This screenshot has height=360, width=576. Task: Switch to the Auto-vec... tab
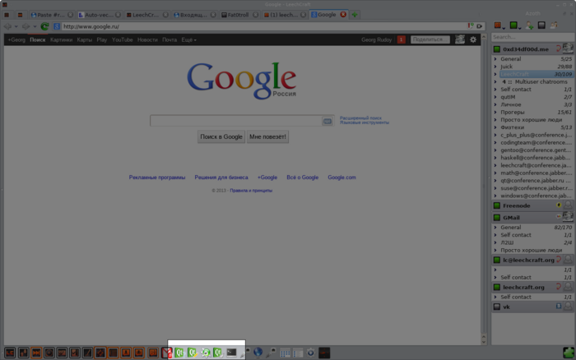tap(100, 15)
